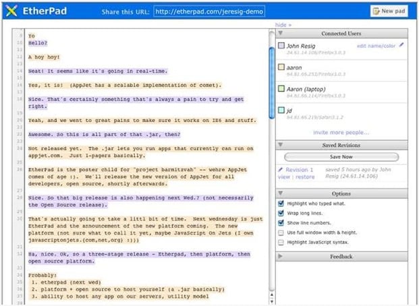The width and height of the screenshot is (419, 306).
Task: Click the New pad button
Action: pyautogui.click(x=389, y=11)
